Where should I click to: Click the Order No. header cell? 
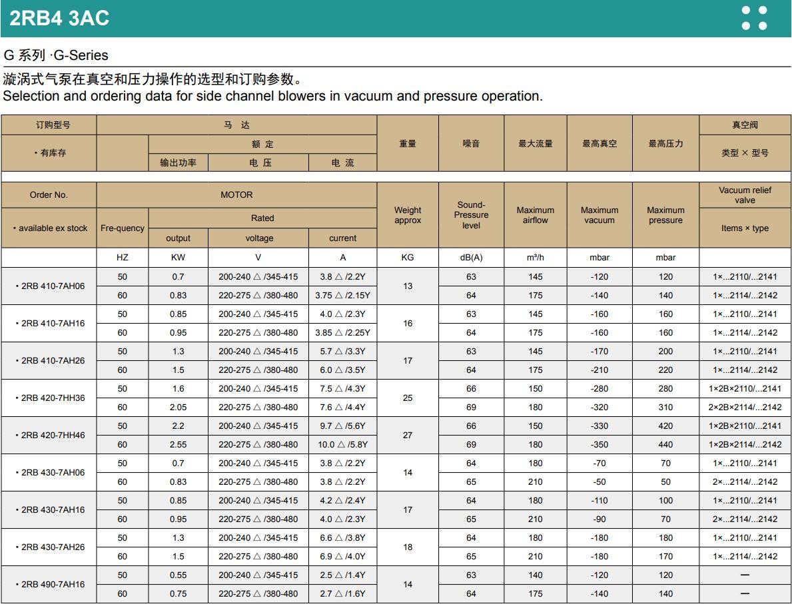(49, 195)
